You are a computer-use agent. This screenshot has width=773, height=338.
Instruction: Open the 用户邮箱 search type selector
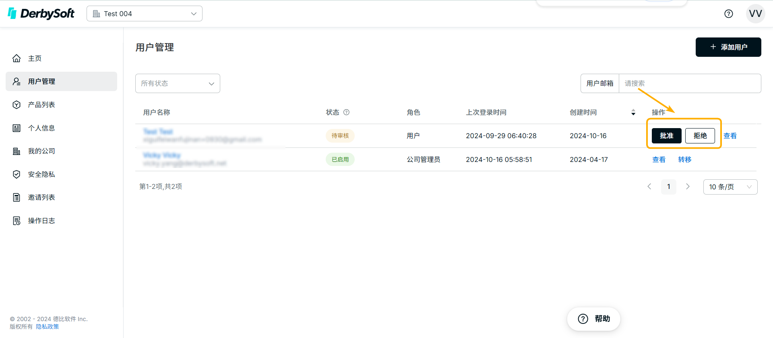click(600, 83)
